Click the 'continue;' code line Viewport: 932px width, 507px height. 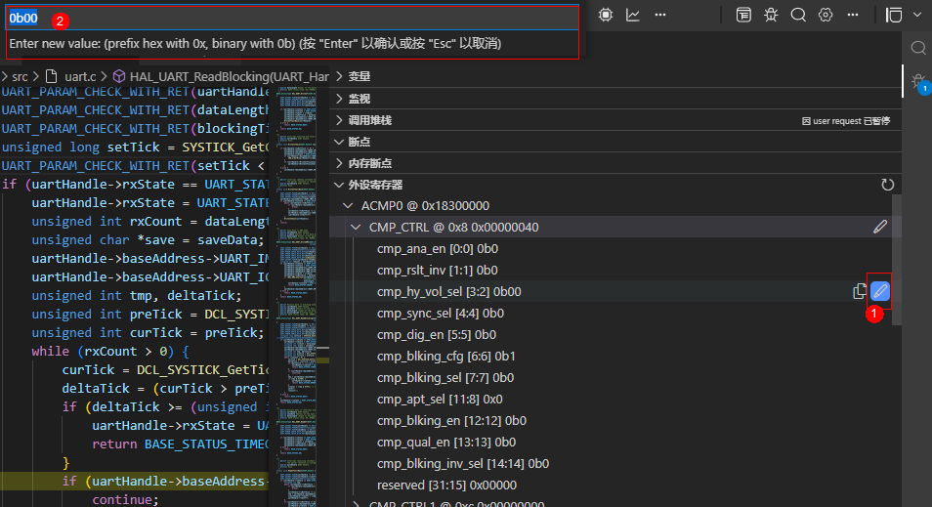[x=125, y=499]
